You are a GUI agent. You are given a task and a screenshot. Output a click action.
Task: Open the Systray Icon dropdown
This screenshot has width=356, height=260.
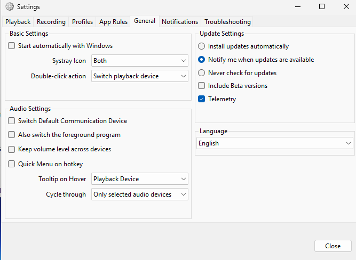[x=140, y=61]
